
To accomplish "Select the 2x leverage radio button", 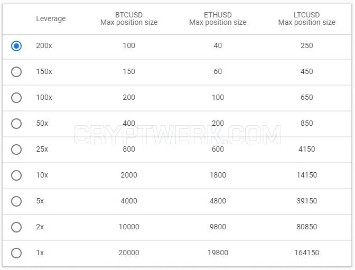I will (x=16, y=227).
